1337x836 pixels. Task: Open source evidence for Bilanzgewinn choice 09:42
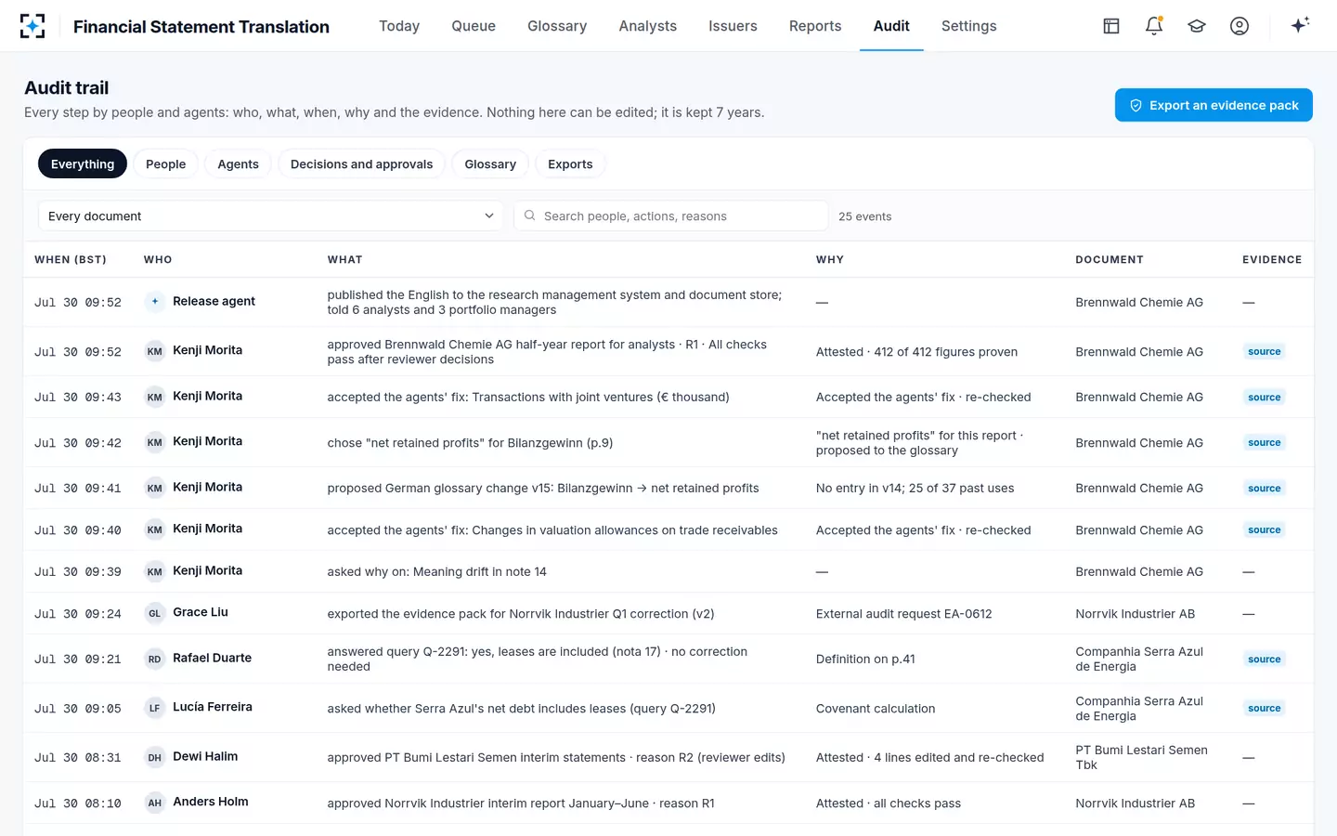coord(1264,442)
